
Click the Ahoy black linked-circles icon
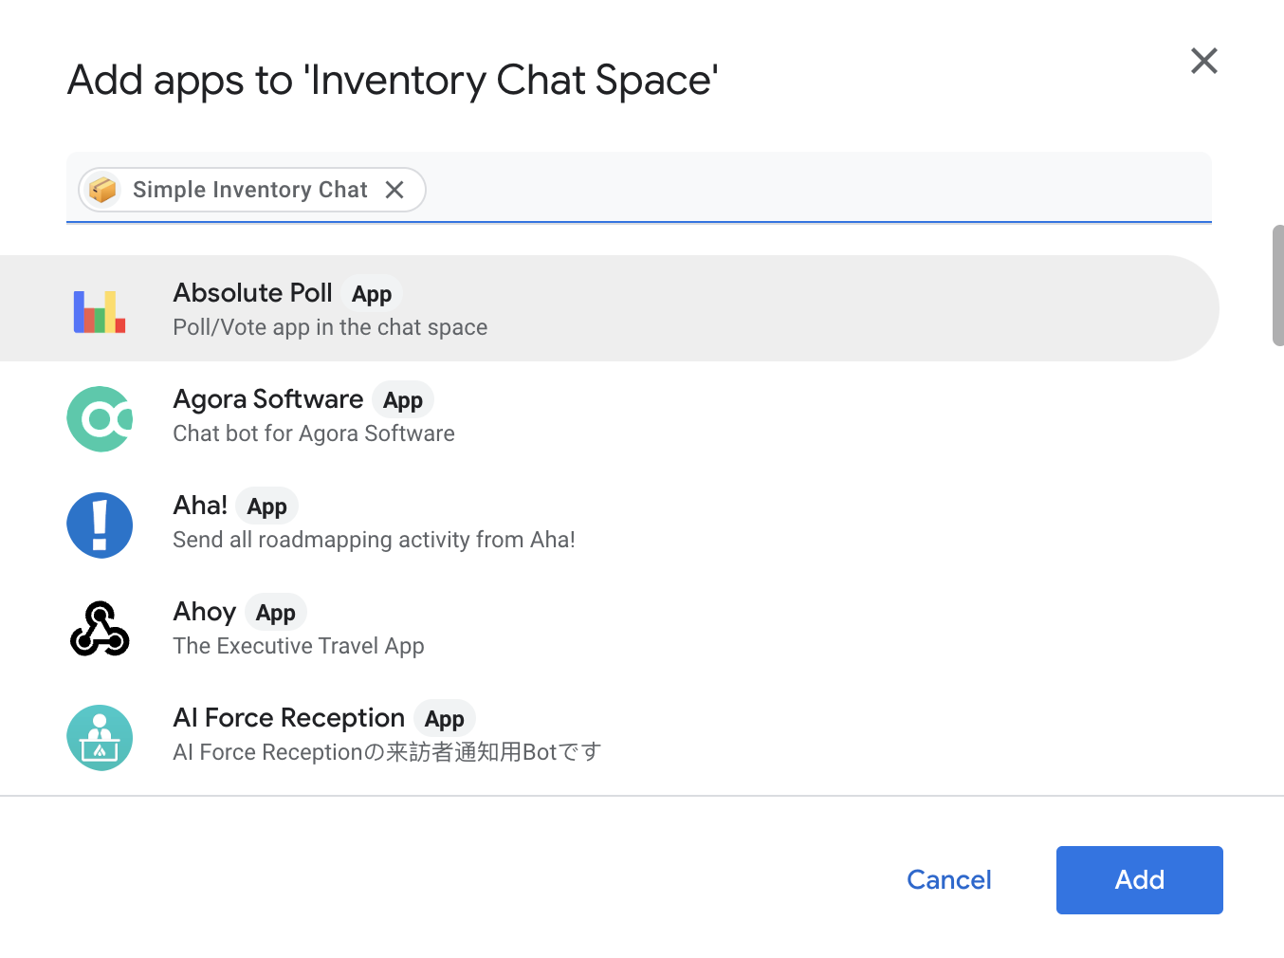tap(99, 628)
